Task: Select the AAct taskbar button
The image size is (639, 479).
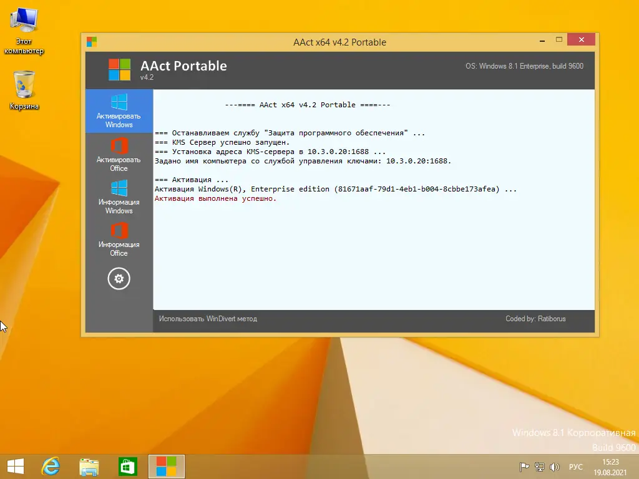Action: pos(166,467)
